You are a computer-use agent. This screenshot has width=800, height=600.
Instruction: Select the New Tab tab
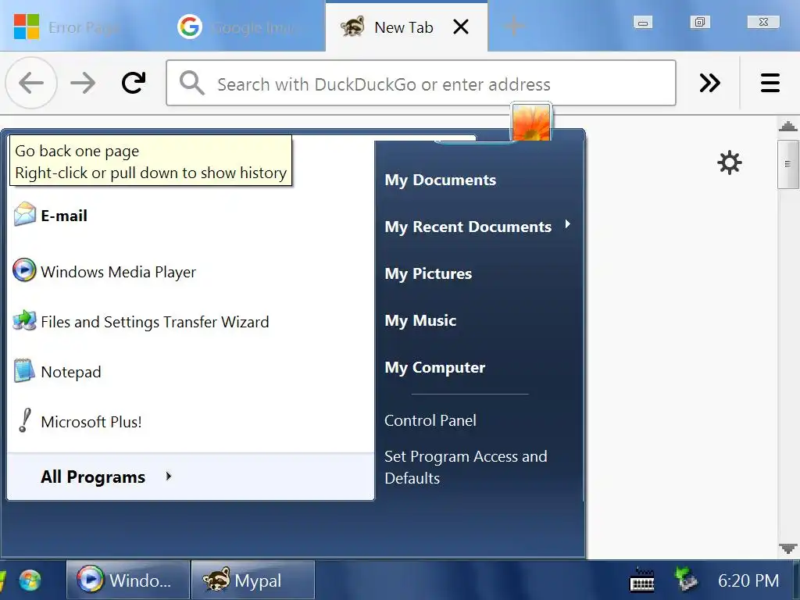coord(406,27)
